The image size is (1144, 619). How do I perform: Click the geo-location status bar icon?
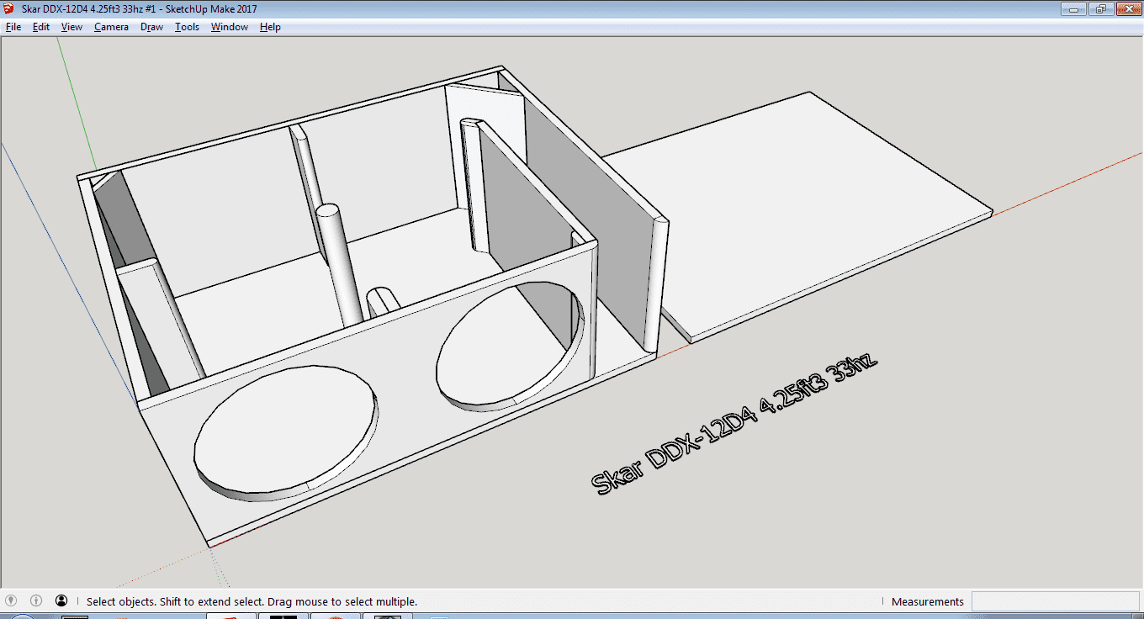pyautogui.click(x=11, y=601)
